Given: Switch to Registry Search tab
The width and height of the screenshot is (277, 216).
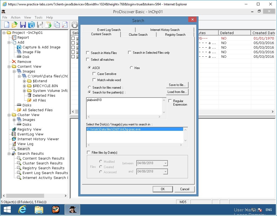Looking at the screenshot, I should click(x=175, y=35).
